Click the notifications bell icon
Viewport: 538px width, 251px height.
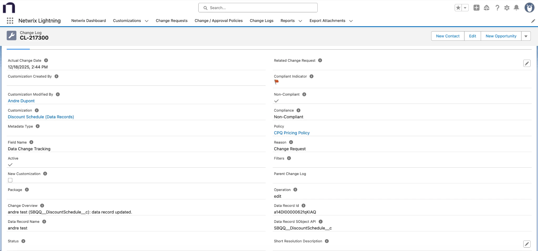click(516, 8)
